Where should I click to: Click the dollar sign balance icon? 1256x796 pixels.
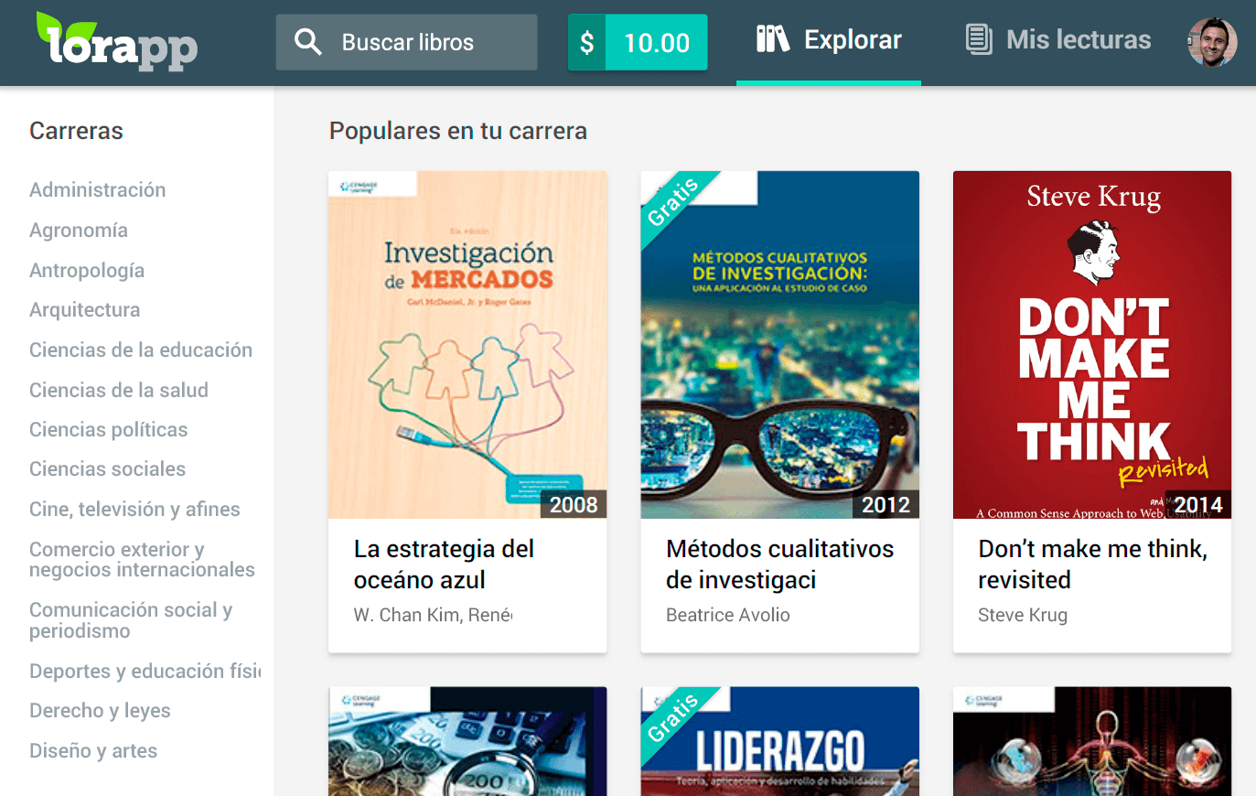[x=589, y=41]
